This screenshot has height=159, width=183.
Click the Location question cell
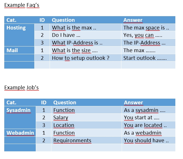(x=64, y=125)
